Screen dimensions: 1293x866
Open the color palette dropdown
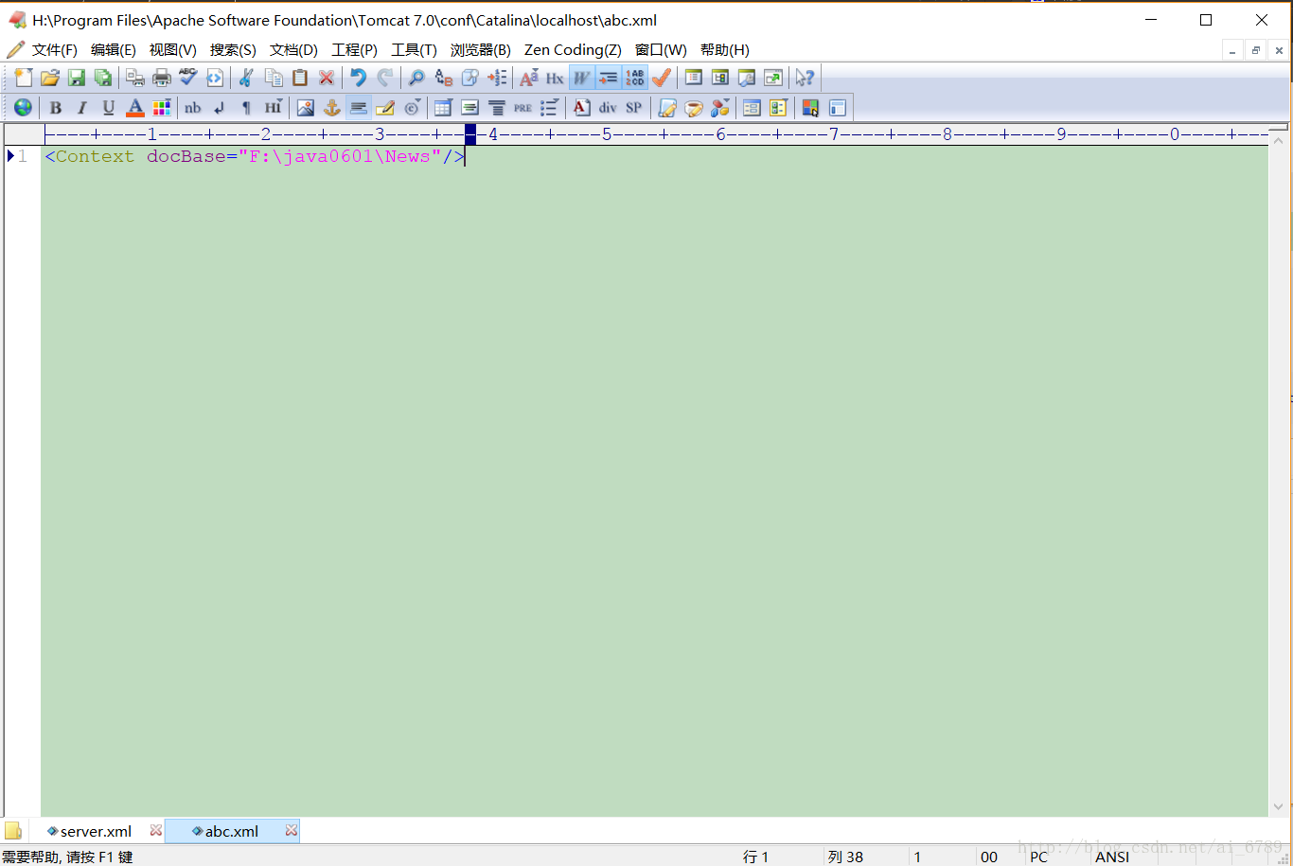click(x=162, y=107)
